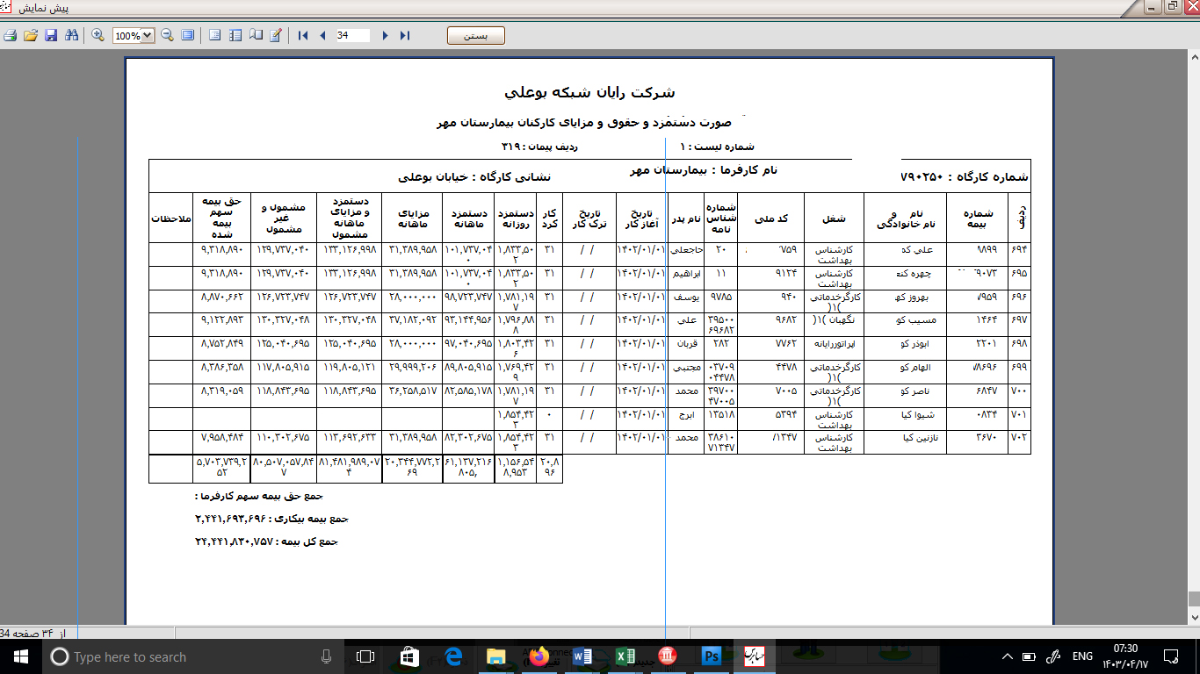This screenshot has width=1200, height=674.
Task: Show hidden system tray icons
Action: coord(1007,656)
